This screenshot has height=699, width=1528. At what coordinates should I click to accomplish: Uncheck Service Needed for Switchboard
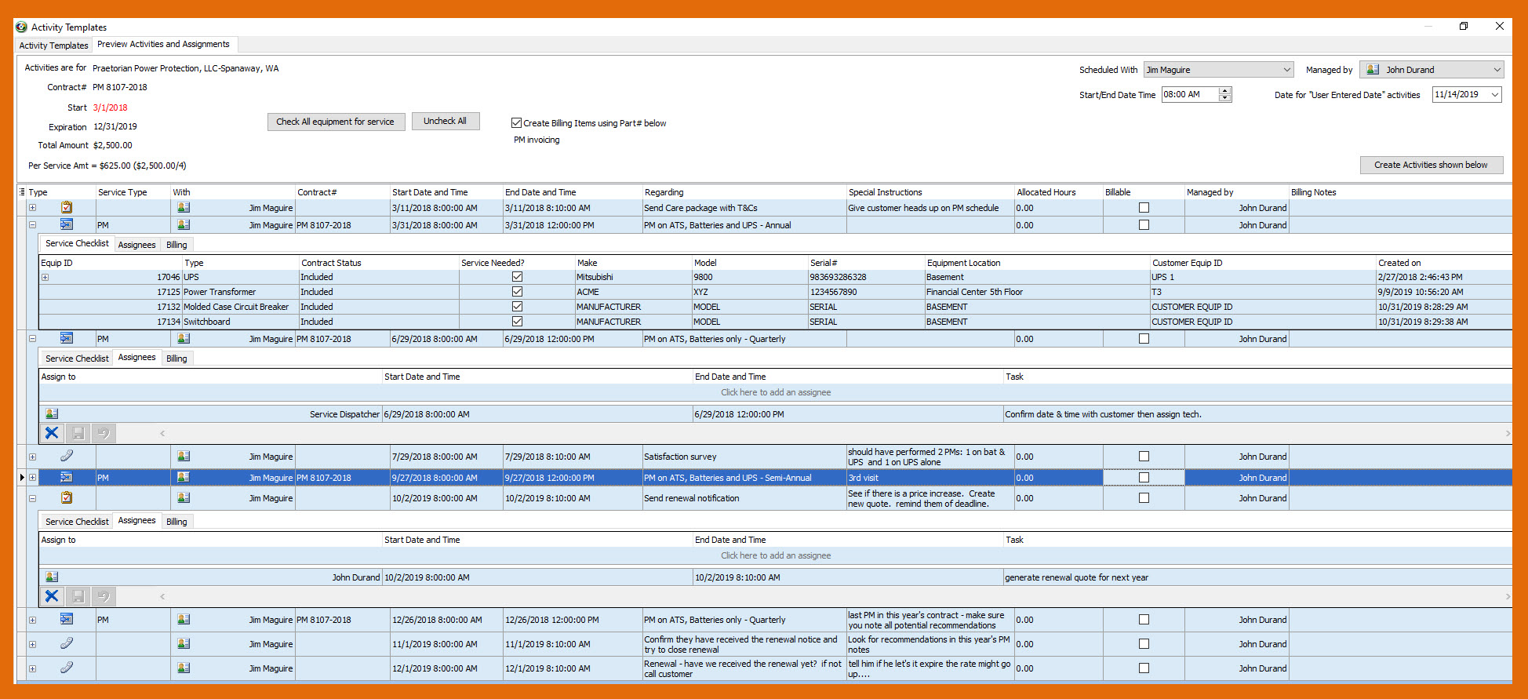[517, 322]
